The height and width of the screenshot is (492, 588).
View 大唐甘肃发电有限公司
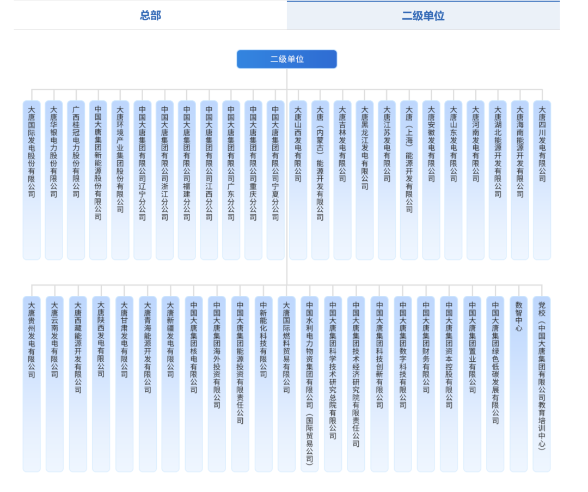click(x=125, y=384)
